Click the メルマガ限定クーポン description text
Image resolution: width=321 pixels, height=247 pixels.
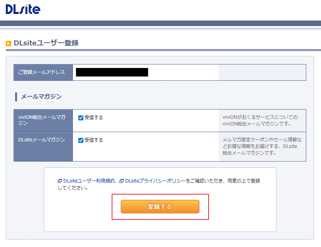click(262, 146)
